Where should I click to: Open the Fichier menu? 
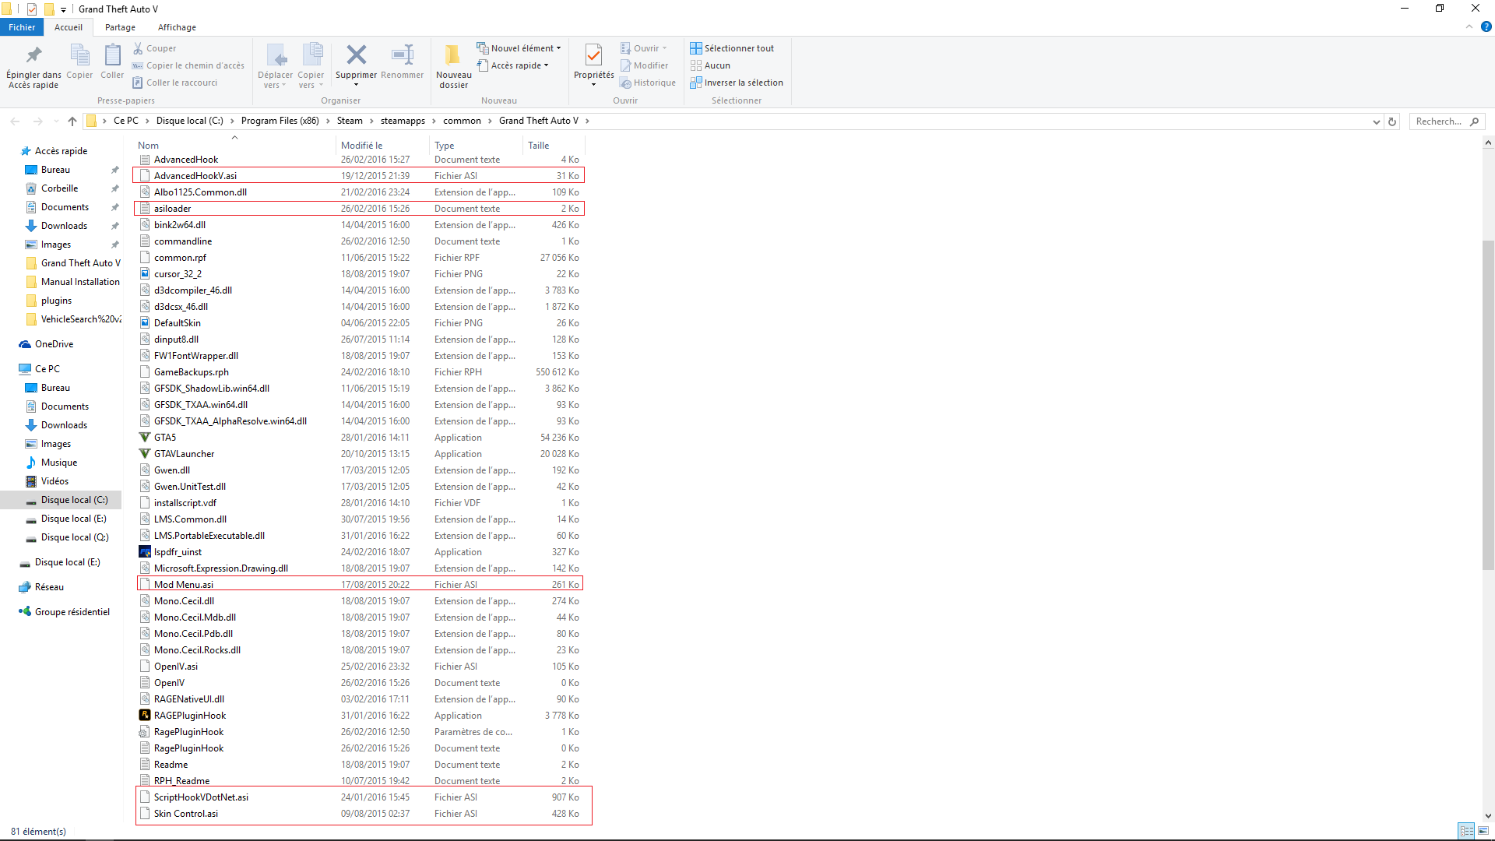pos(22,27)
